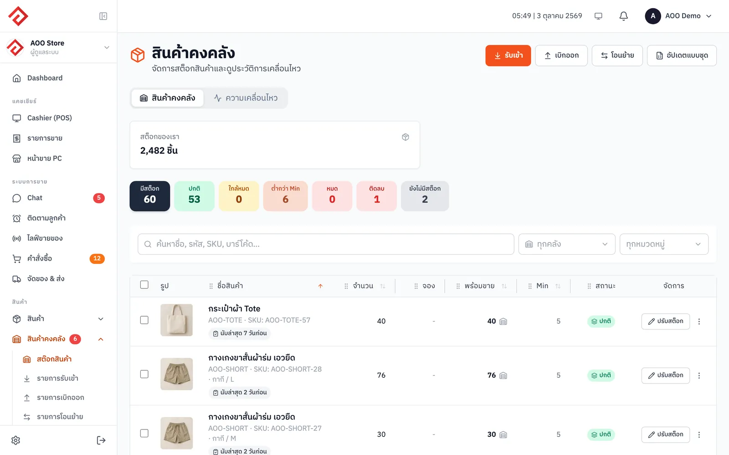This screenshot has height=455, width=729.
Task: Open จัดของ & ส่ง in the sidebar
Action: [x=58, y=279]
